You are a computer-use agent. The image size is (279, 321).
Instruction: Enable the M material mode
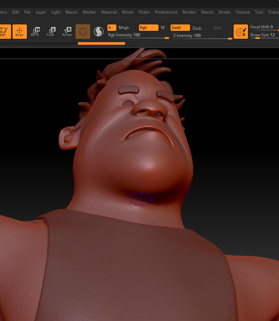point(163,28)
